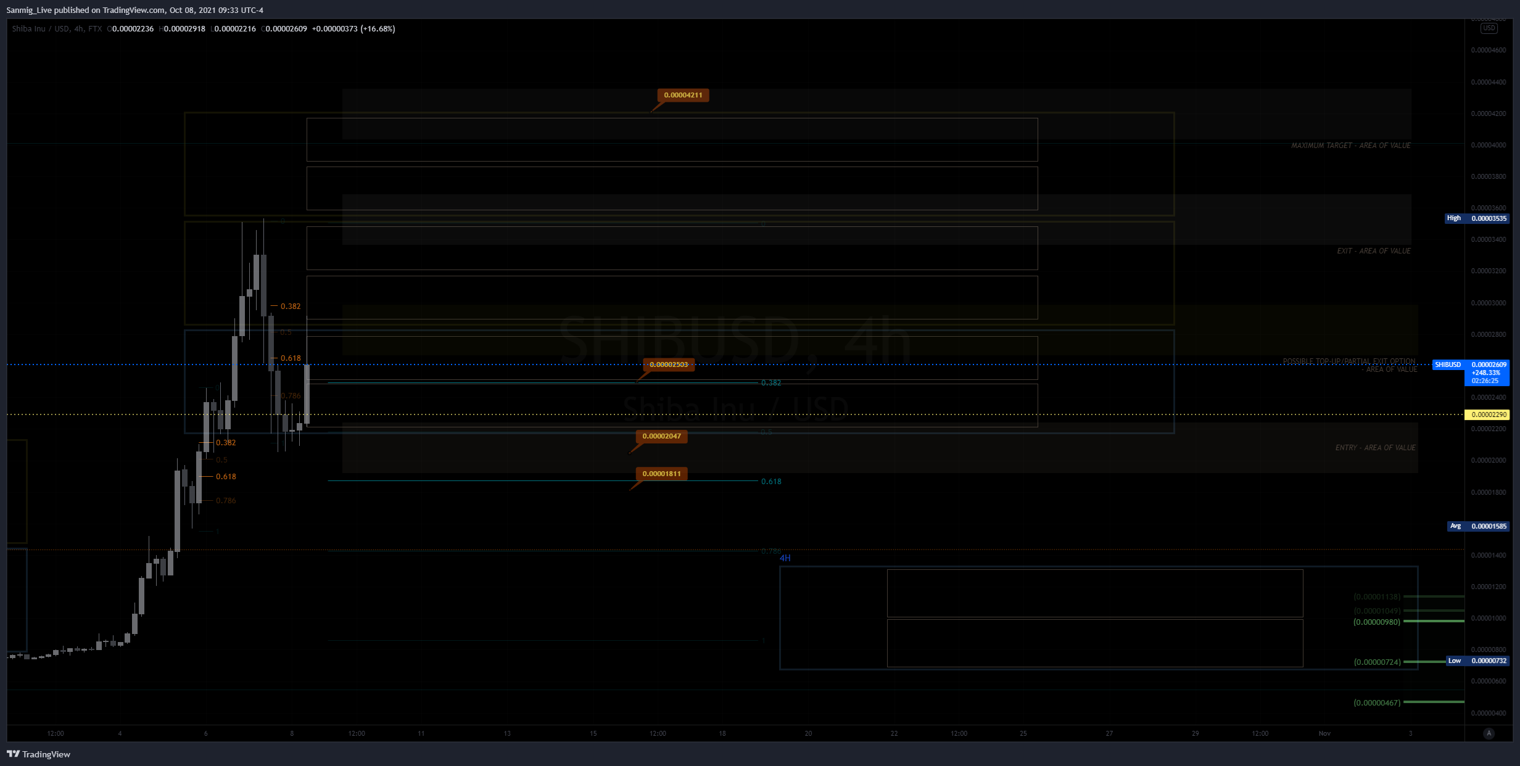This screenshot has width=1520, height=766.
Task: Click the Low 0.00000732 price label
Action: [1478, 661]
